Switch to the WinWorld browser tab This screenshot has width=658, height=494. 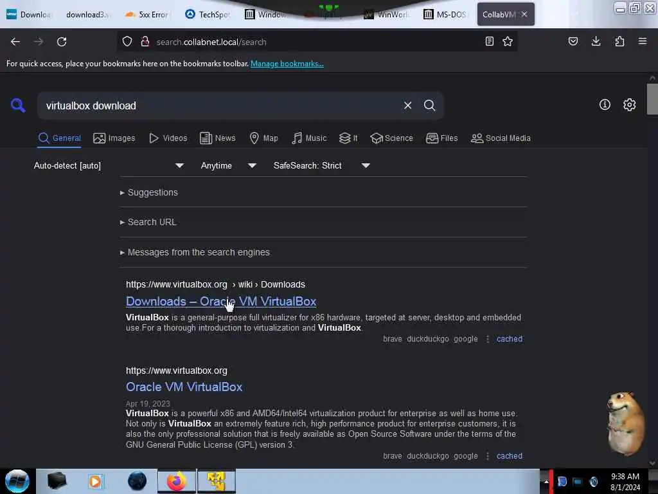tap(386, 15)
